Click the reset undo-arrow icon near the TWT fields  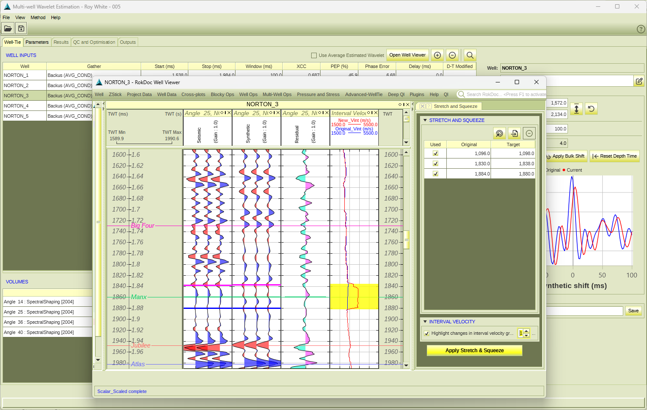[x=591, y=108]
